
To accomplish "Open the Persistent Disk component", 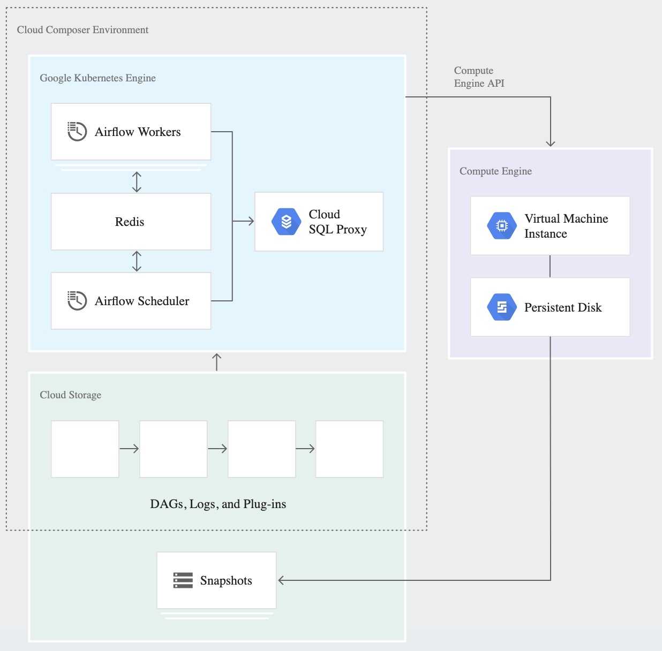I will 550,307.
